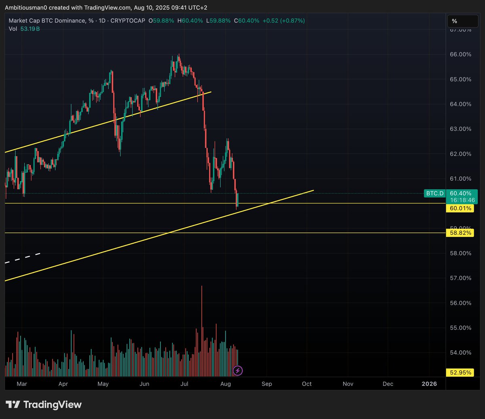485x419 pixels.
Task: Click the latest green candle in August
Action: pyautogui.click(x=238, y=200)
